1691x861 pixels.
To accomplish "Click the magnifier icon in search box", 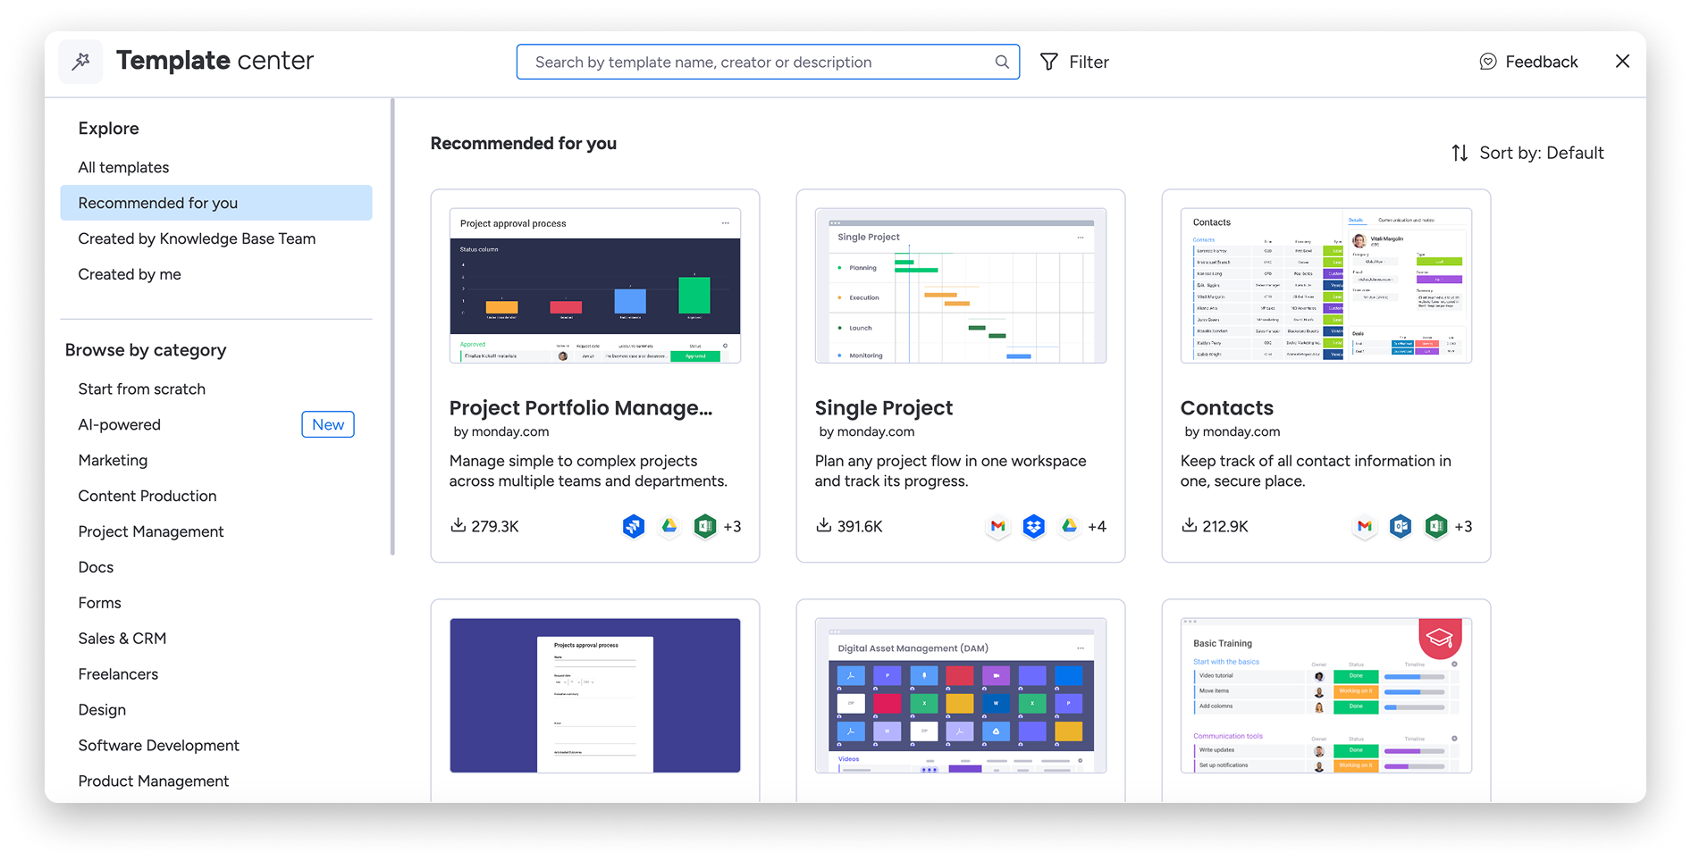I will tap(1002, 62).
